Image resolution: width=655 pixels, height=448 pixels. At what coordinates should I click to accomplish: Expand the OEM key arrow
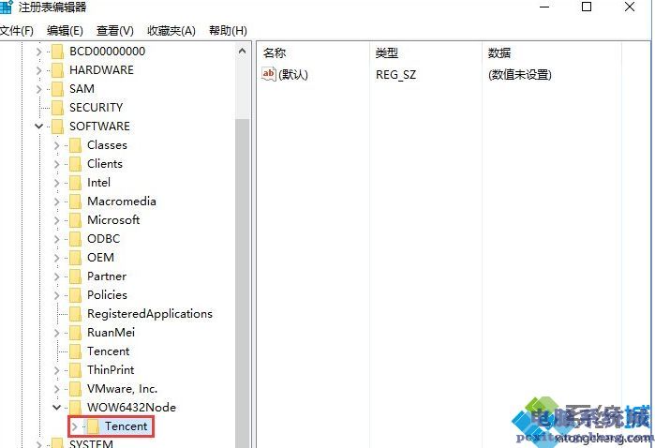click(57, 258)
